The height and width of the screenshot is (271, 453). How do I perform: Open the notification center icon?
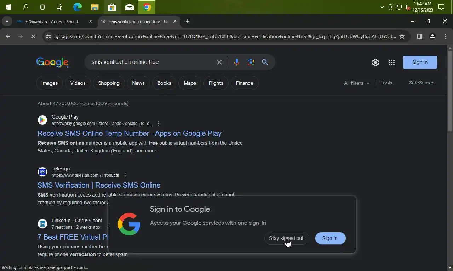point(441,7)
